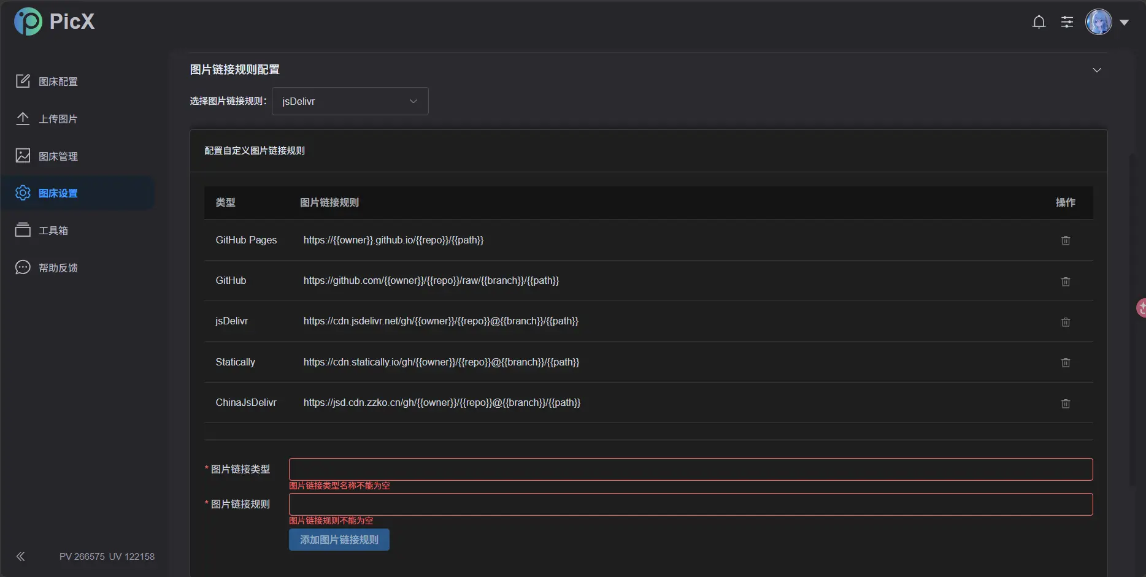Viewport: 1146px width, 577px height.
Task: Open the quick settings sliders icon
Action: [x=1067, y=22]
